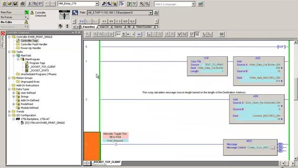Save the project with the disk icon
The width and height of the screenshot is (298, 168).
coord(15,4)
